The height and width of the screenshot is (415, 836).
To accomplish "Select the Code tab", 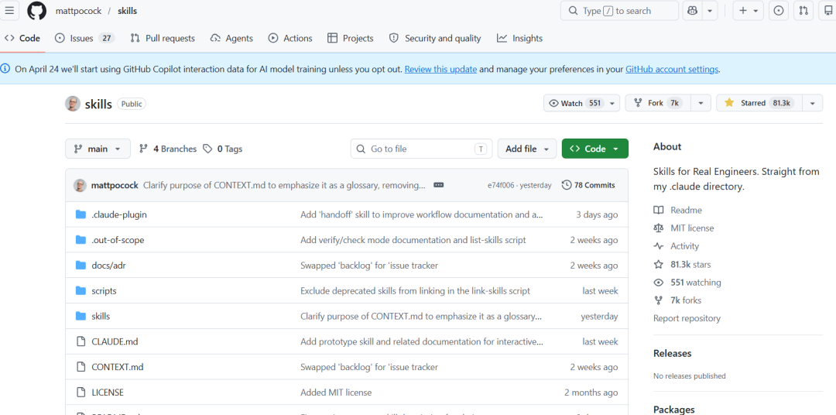I will [22, 39].
